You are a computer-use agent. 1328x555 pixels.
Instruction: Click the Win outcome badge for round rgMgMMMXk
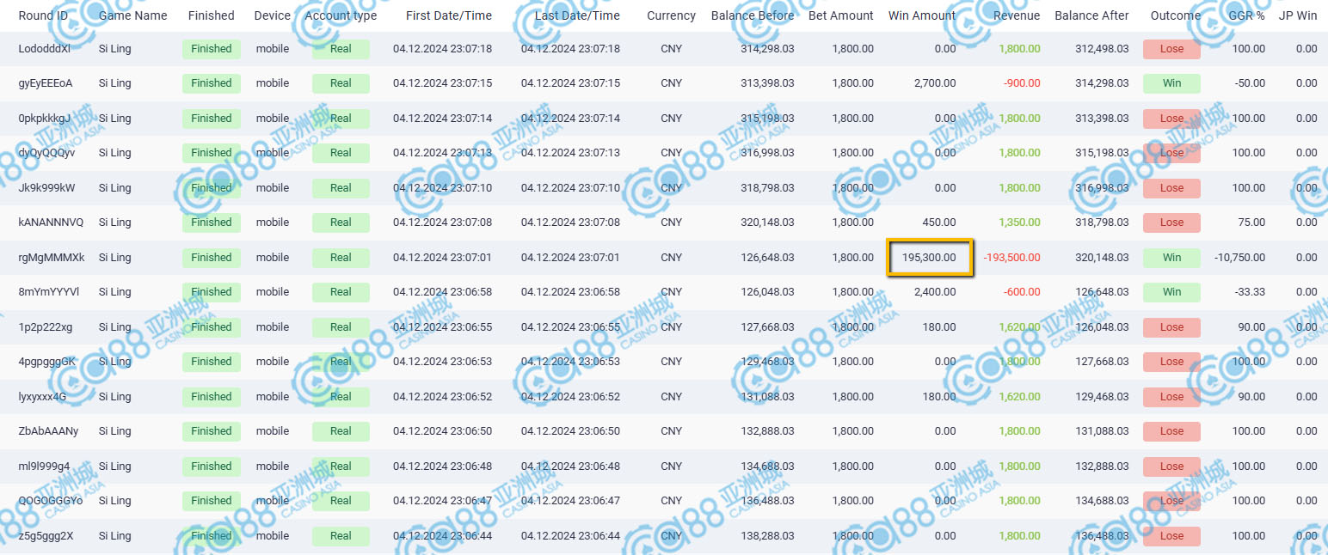pyautogui.click(x=1171, y=258)
